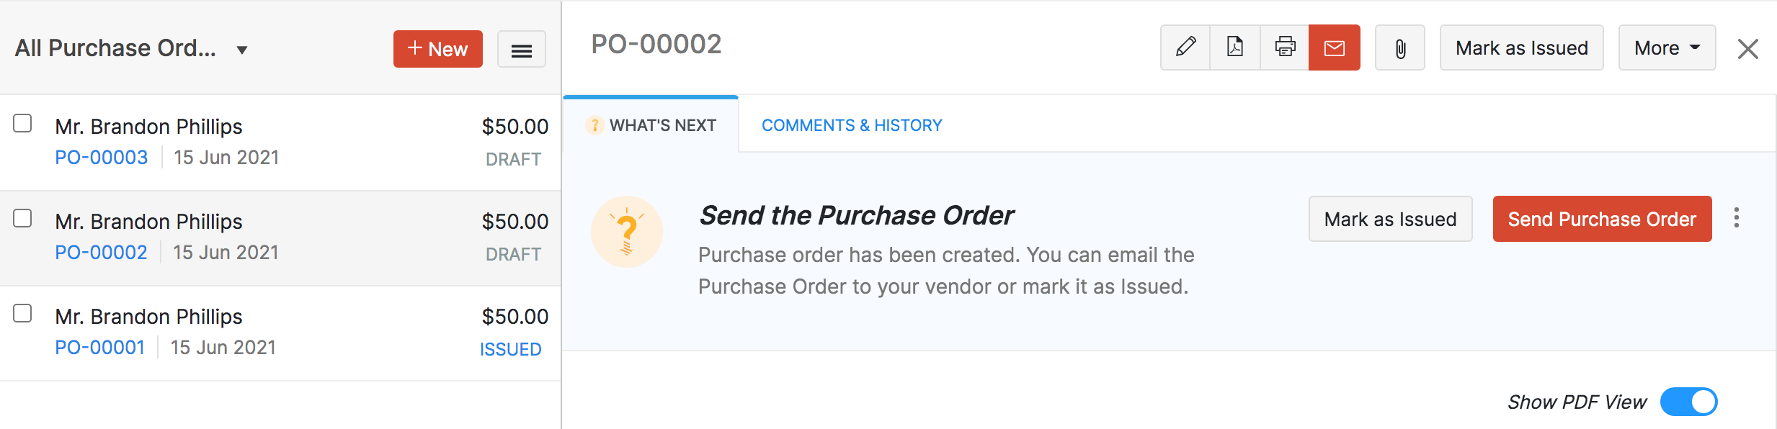Viewport: 1777px width, 429px height.
Task: Close the PO-00002 detail pane
Action: click(x=1749, y=48)
